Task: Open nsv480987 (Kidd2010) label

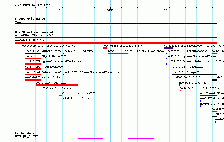Action: click(x=57, y=88)
